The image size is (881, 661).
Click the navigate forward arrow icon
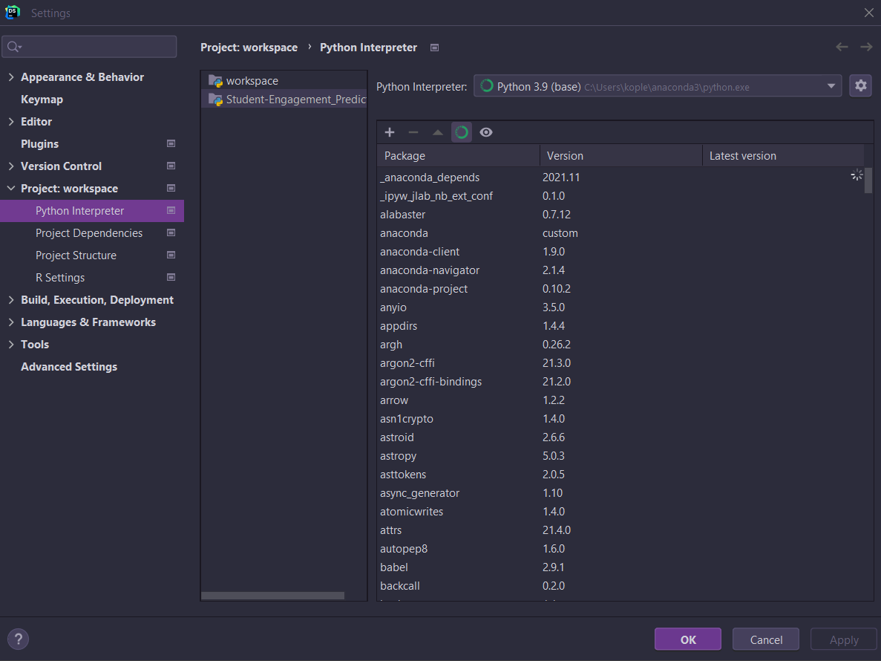click(866, 47)
